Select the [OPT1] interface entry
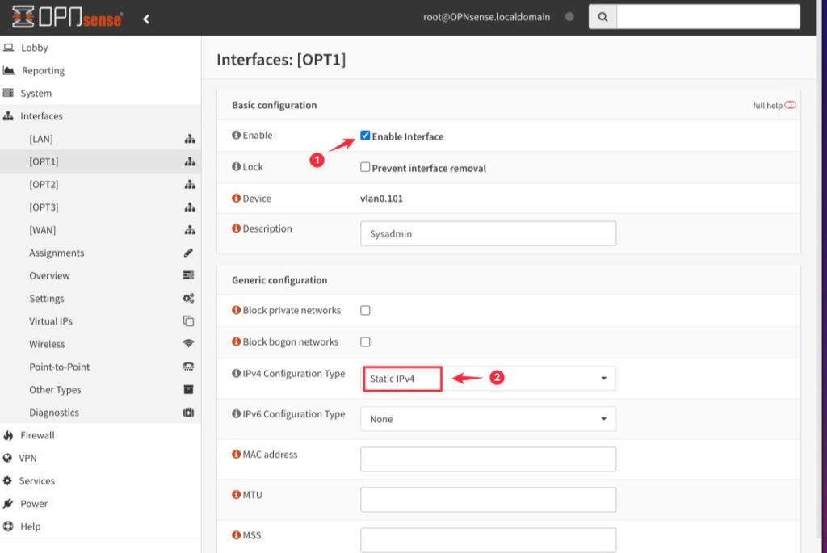The width and height of the screenshot is (827, 553). [44, 161]
